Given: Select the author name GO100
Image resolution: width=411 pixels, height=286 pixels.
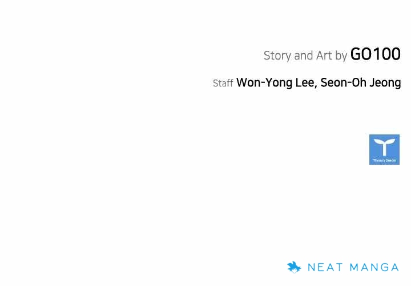Looking at the screenshot, I should pyautogui.click(x=375, y=54).
